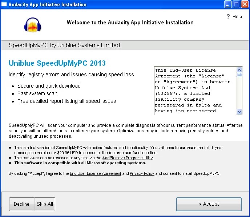Open the End User License Agreement link
The image size is (250, 217).
pyautogui.click(x=96, y=173)
